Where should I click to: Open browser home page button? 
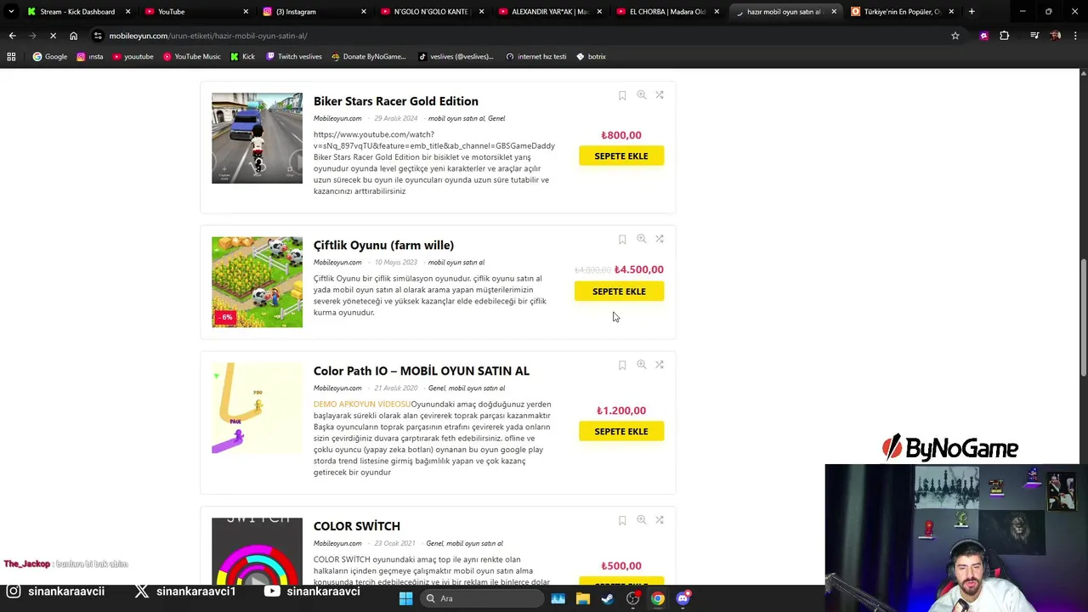[73, 36]
